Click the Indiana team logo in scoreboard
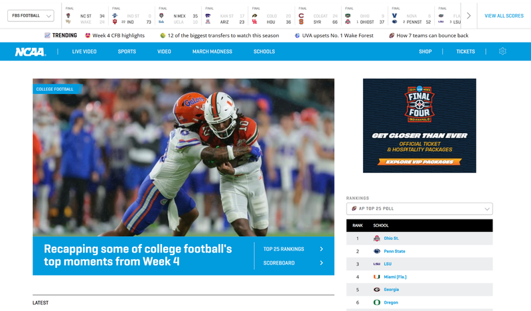This screenshot has width=531, height=311. point(115,22)
